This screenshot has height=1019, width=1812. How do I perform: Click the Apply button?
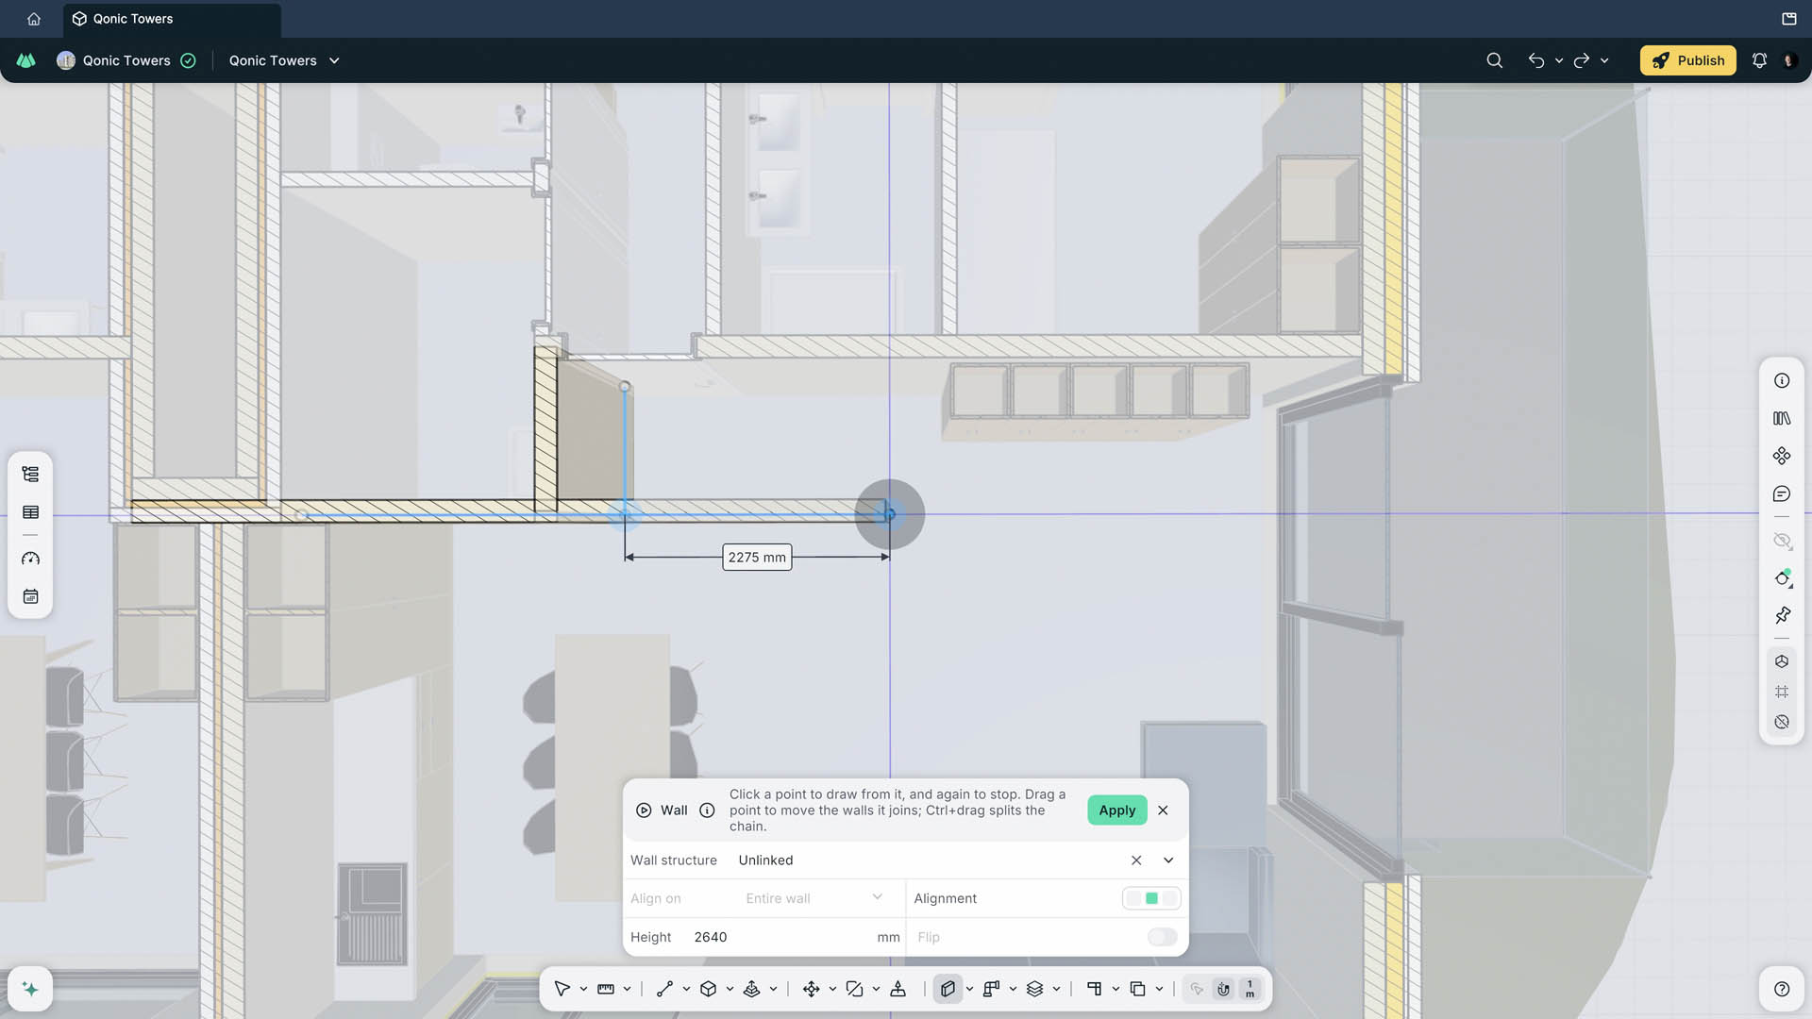1117,810
